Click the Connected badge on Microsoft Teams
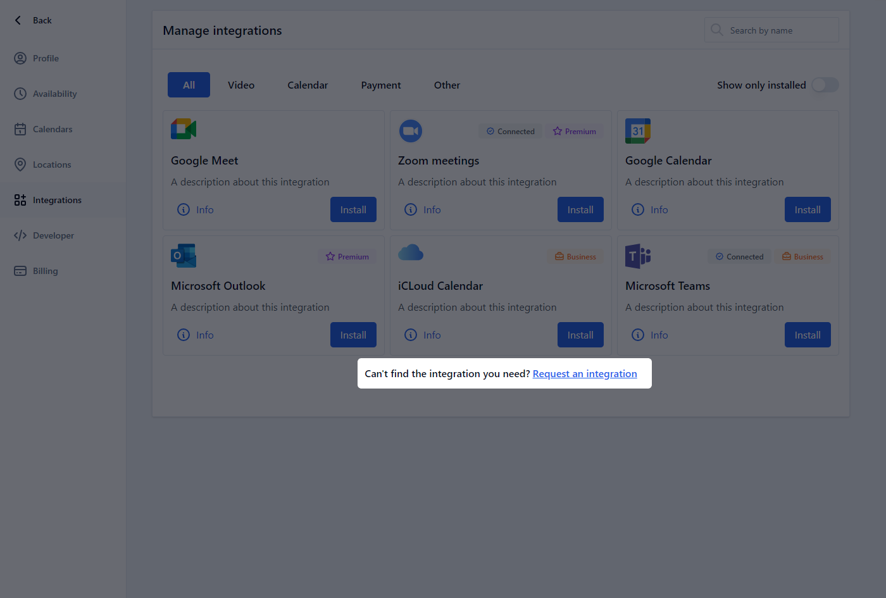The image size is (886, 598). (x=739, y=256)
